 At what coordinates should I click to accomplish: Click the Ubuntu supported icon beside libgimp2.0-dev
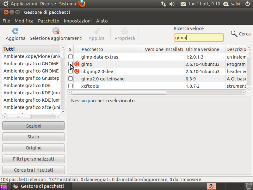(77, 71)
